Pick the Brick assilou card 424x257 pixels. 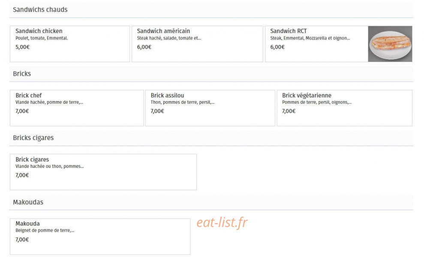[210, 108]
